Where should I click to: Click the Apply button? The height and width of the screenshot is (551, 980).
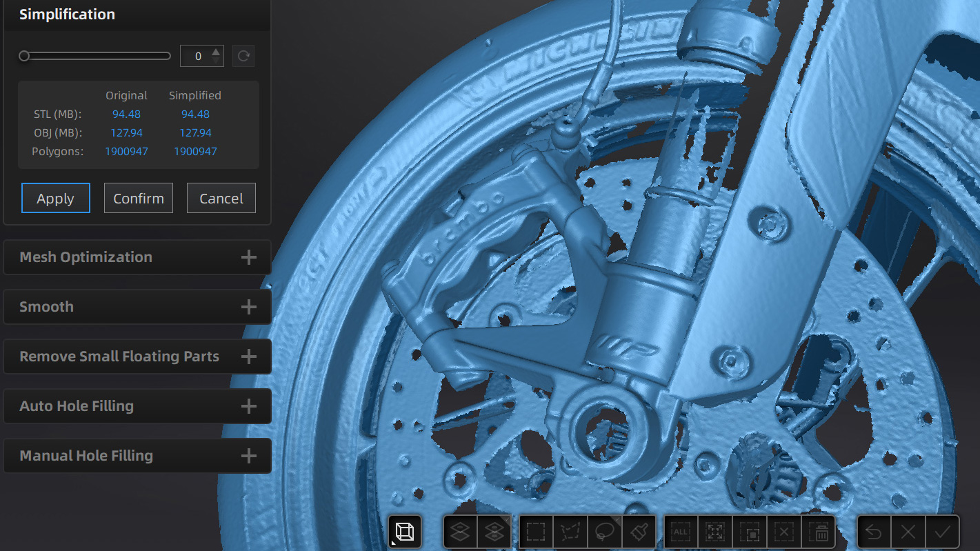pyautogui.click(x=56, y=198)
